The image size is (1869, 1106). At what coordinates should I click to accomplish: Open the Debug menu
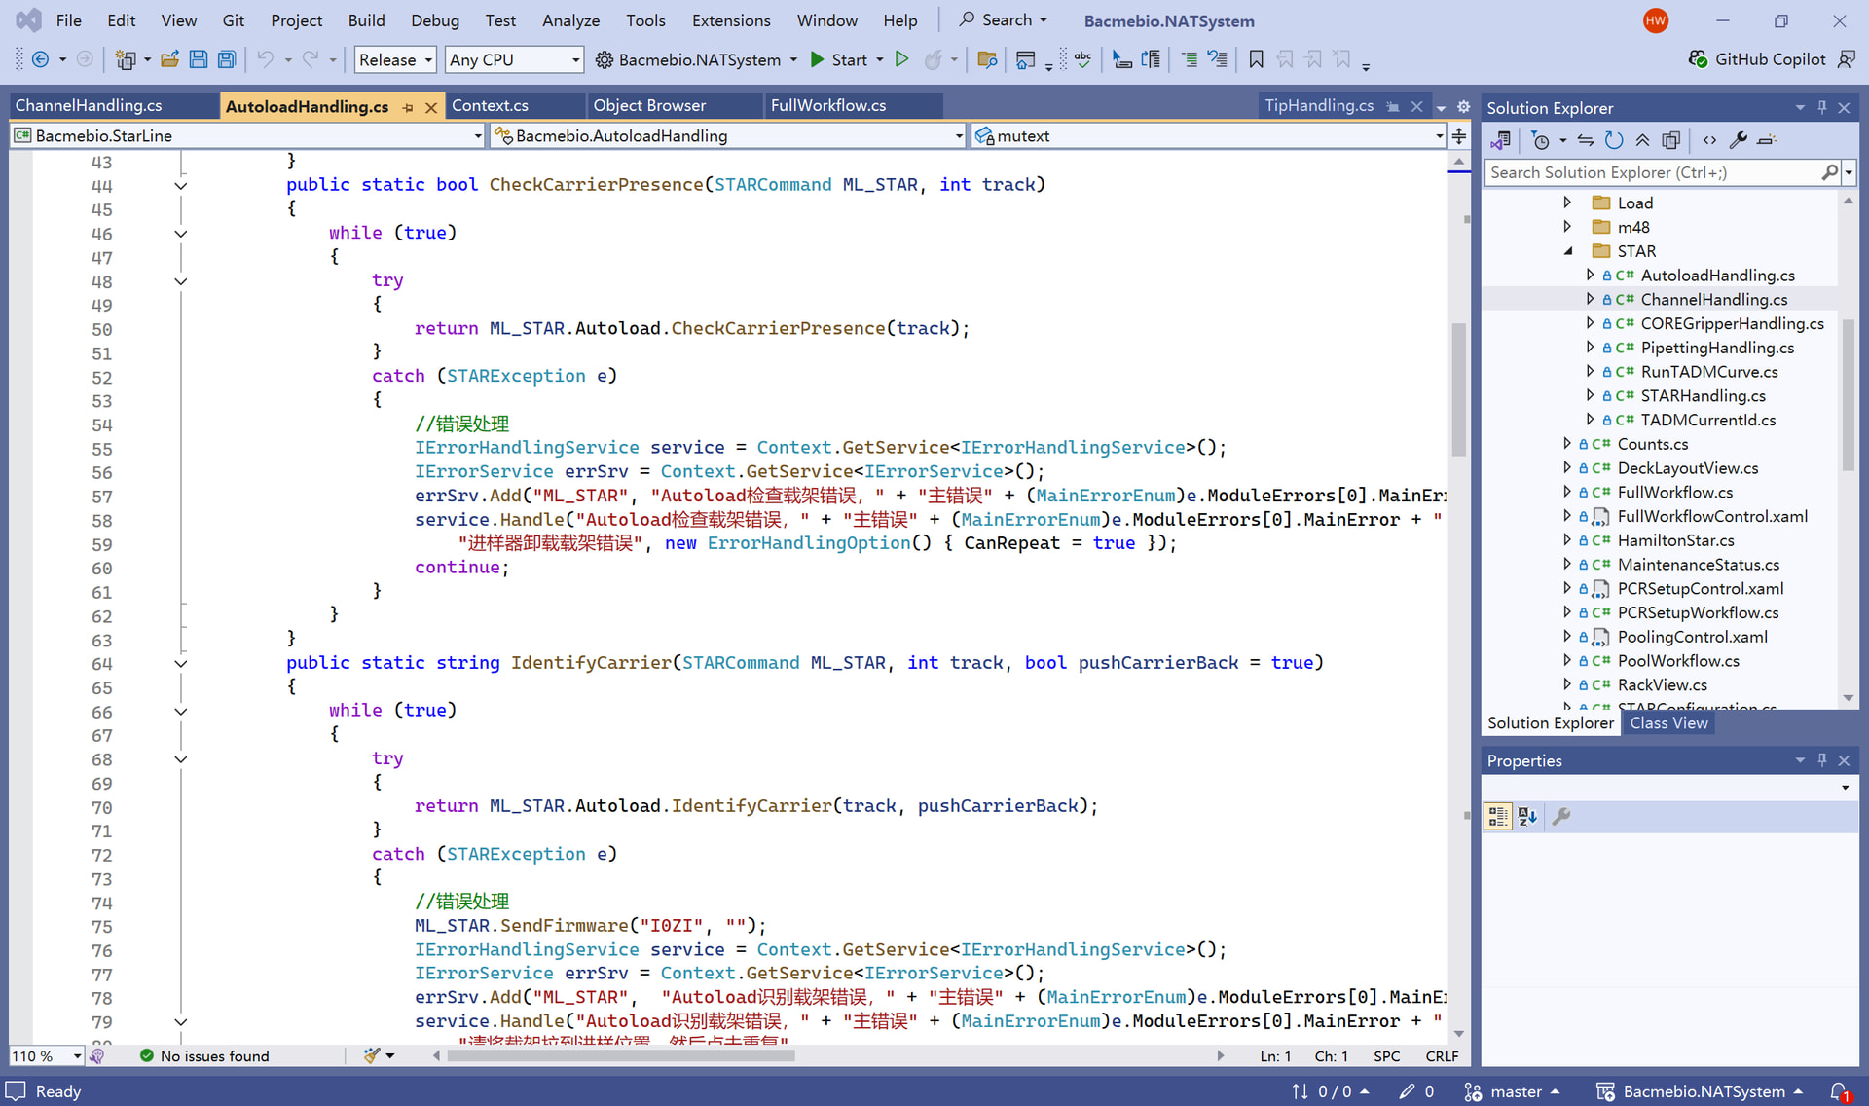pos(434,20)
